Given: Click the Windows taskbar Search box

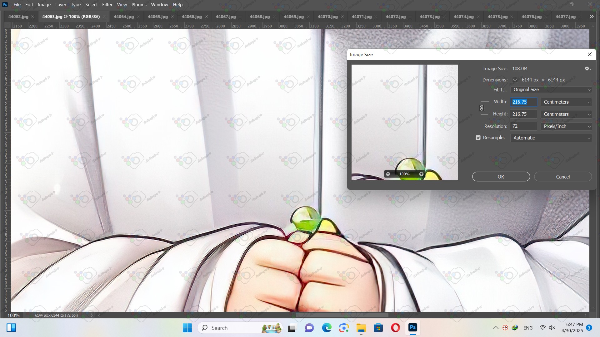Looking at the screenshot, I should point(240,328).
